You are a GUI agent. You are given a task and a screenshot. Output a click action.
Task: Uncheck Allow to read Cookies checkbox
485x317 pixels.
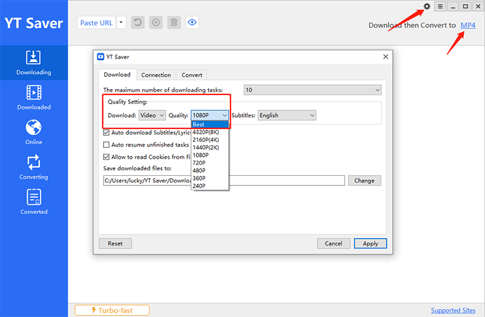[x=106, y=157]
